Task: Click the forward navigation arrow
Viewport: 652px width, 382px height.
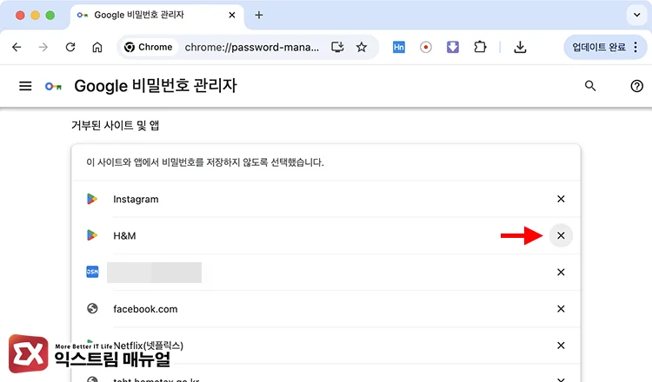Action: click(43, 48)
